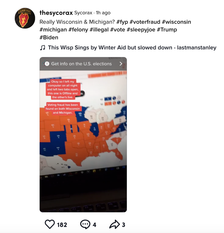This screenshot has width=224, height=233.
Task: Like the post with the heart icon
Action: coord(50,224)
